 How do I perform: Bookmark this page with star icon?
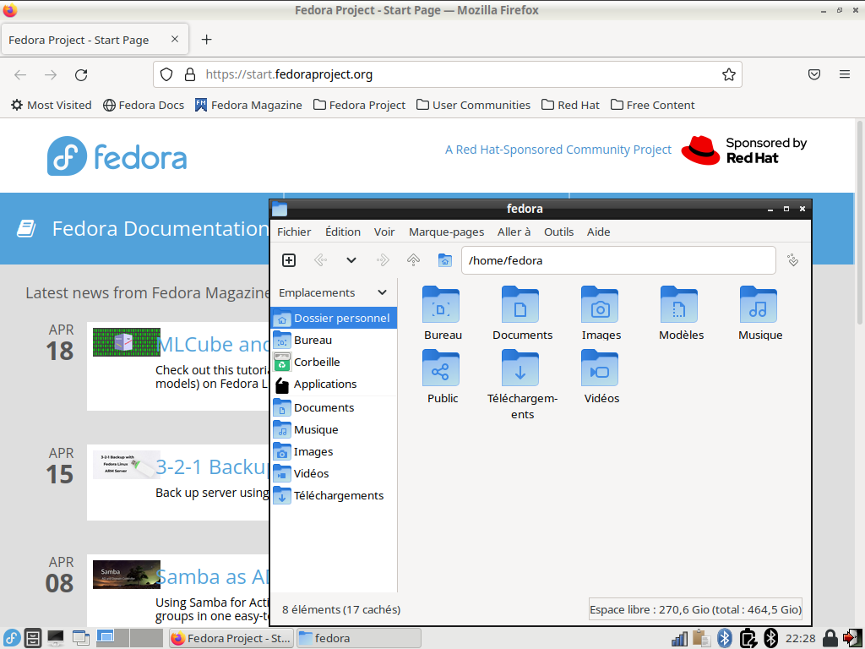[729, 74]
